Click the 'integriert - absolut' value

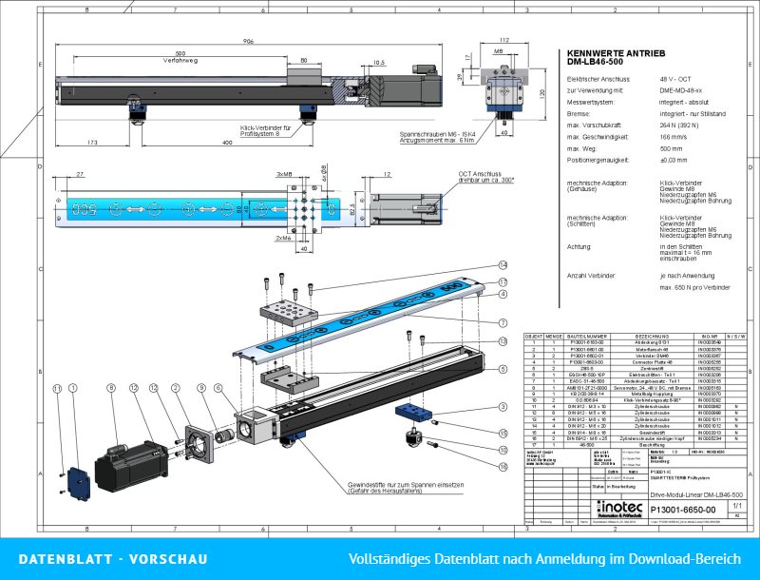click(x=684, y=103)
